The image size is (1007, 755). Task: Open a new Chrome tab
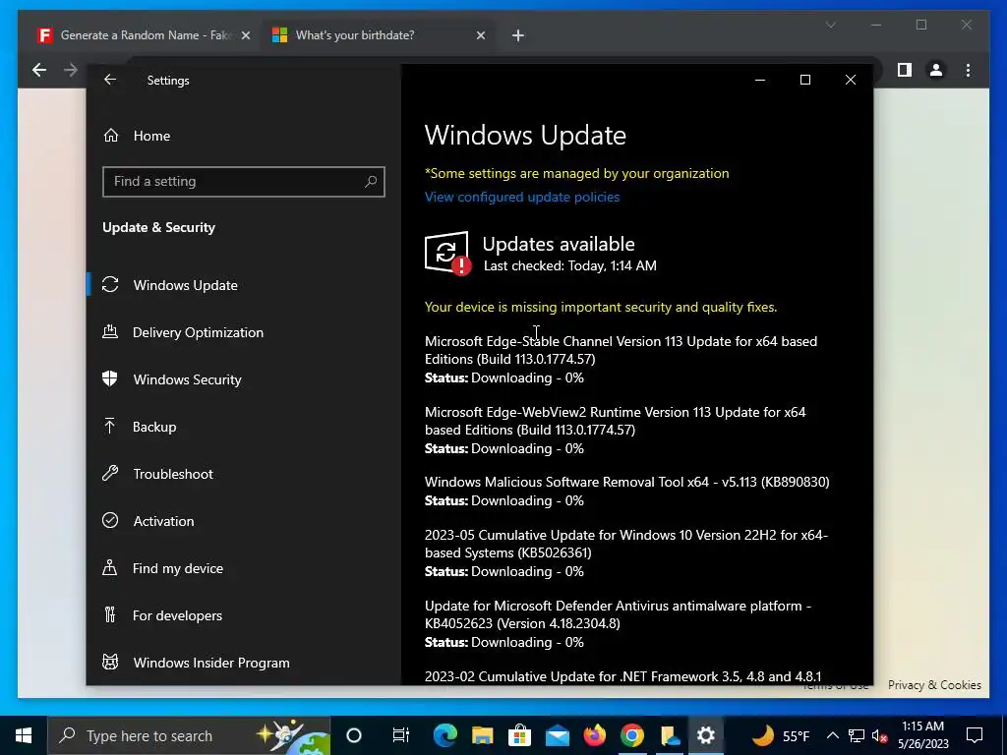[517, 35]
